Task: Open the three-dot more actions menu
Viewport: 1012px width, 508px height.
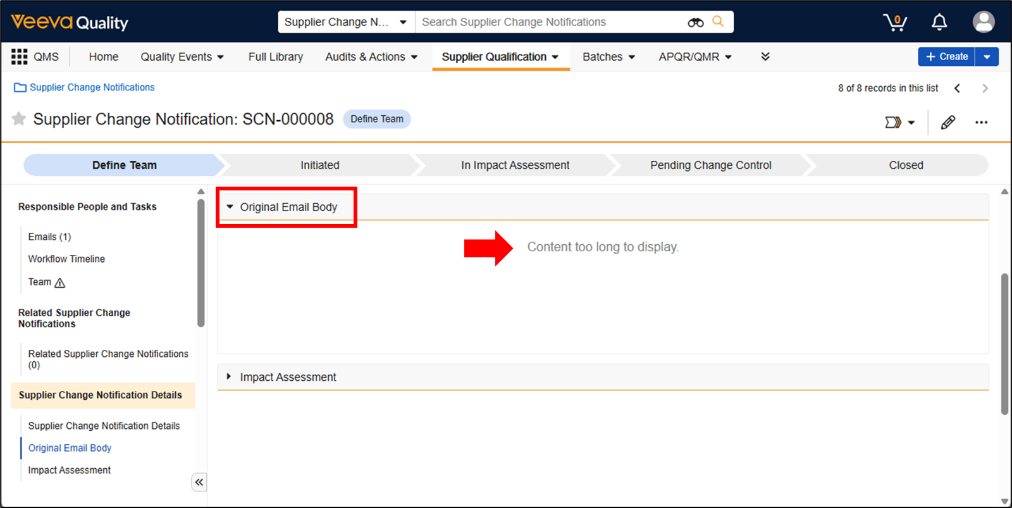Action: pyautogui.click(x=981, y=122)
